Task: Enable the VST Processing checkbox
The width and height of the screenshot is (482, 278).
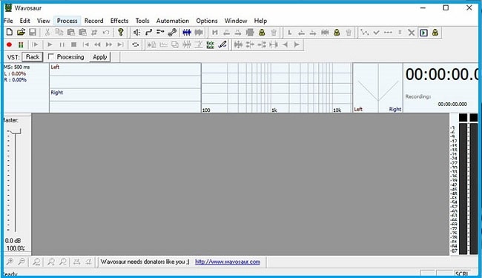Action: pyautogui.click(x=51, y=57)
